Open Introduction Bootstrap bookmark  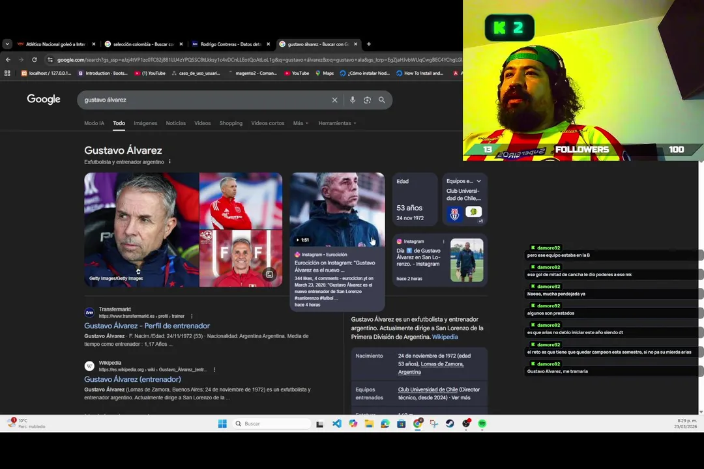[103, 73]
